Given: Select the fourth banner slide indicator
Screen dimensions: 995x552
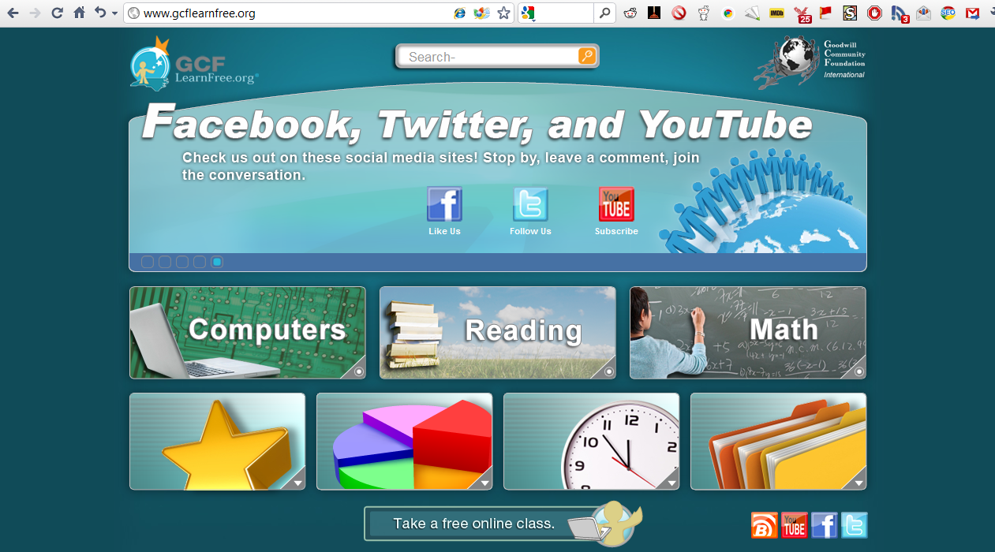Looking at the screenshot, I should [x=200, y=262].
